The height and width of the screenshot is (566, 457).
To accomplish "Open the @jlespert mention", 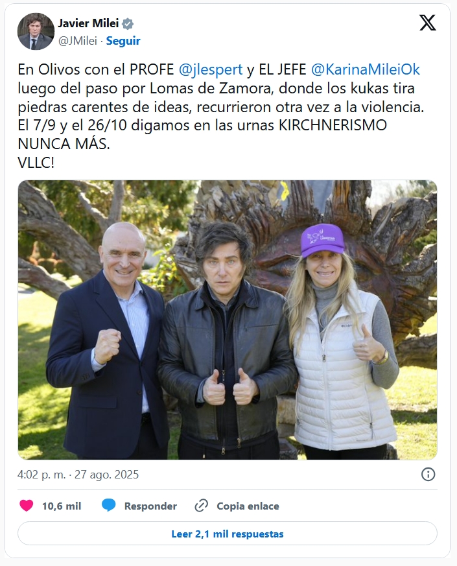I will click(211, 69).
